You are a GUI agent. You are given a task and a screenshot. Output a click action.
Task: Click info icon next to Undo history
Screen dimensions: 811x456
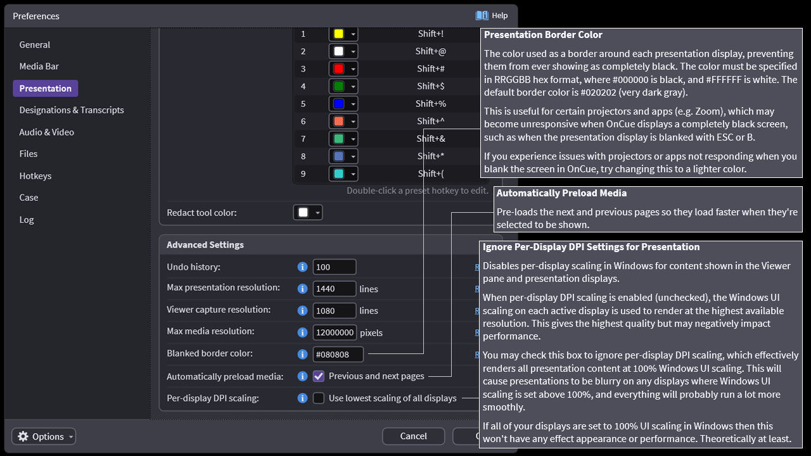(x=302, y=267)
